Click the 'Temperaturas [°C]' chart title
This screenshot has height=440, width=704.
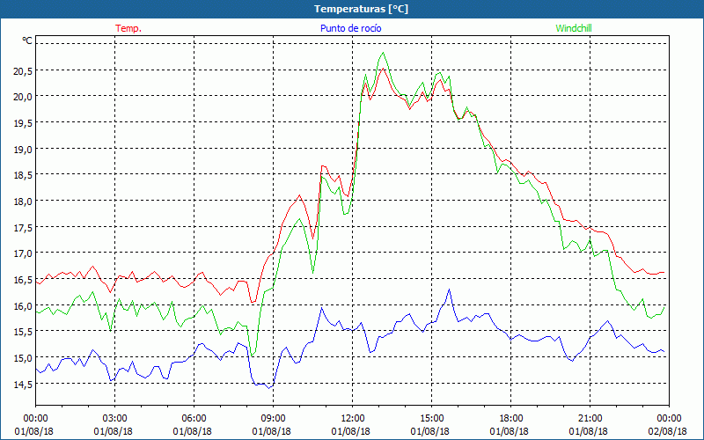pos(361,9)
